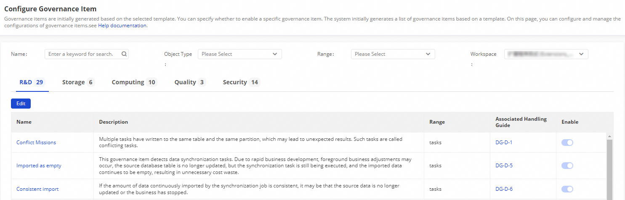Click the Name keyword search field
The image size is (625, 200).
coord(82,54)
